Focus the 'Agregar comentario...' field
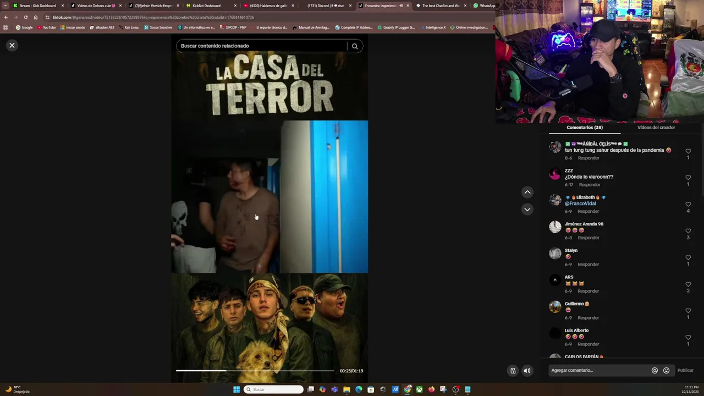This screenshot has width=704, height=396. coord(599,370)
